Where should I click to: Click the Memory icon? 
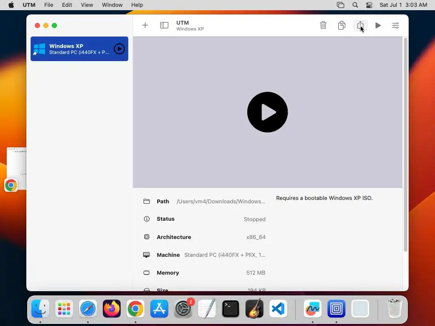[x=147, y=273]
